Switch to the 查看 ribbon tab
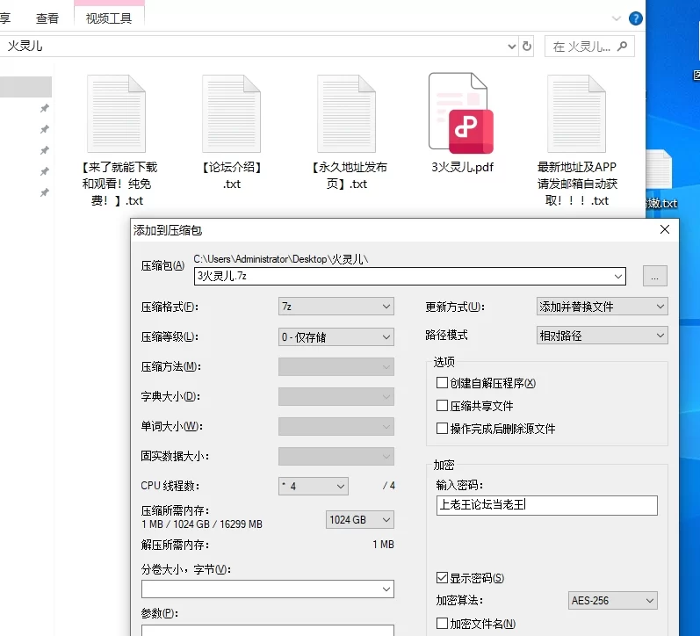Screen dimensions: 700x636 (x=47, y=18)
